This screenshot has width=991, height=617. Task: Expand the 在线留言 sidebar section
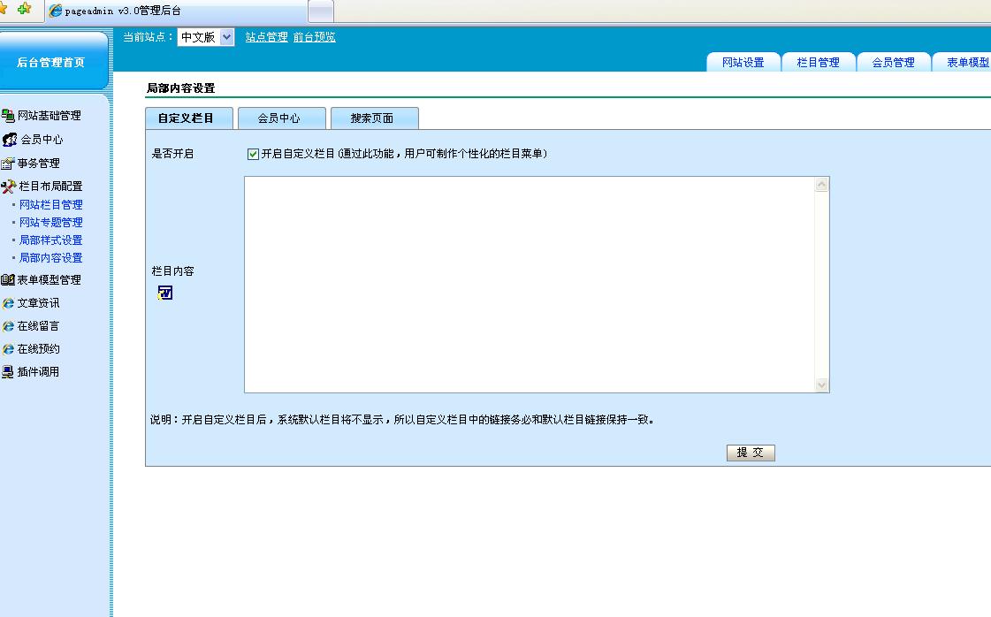(x=38, y=326)
